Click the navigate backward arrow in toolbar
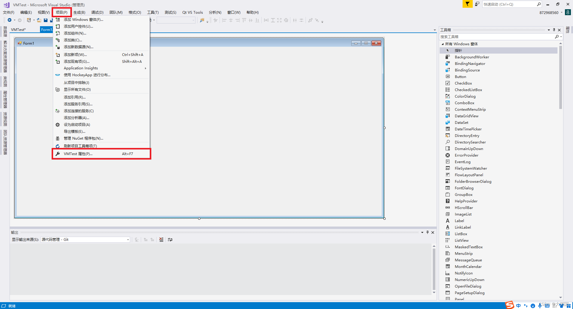Screen dimensions: 573x309 click(x=10, y=20)
